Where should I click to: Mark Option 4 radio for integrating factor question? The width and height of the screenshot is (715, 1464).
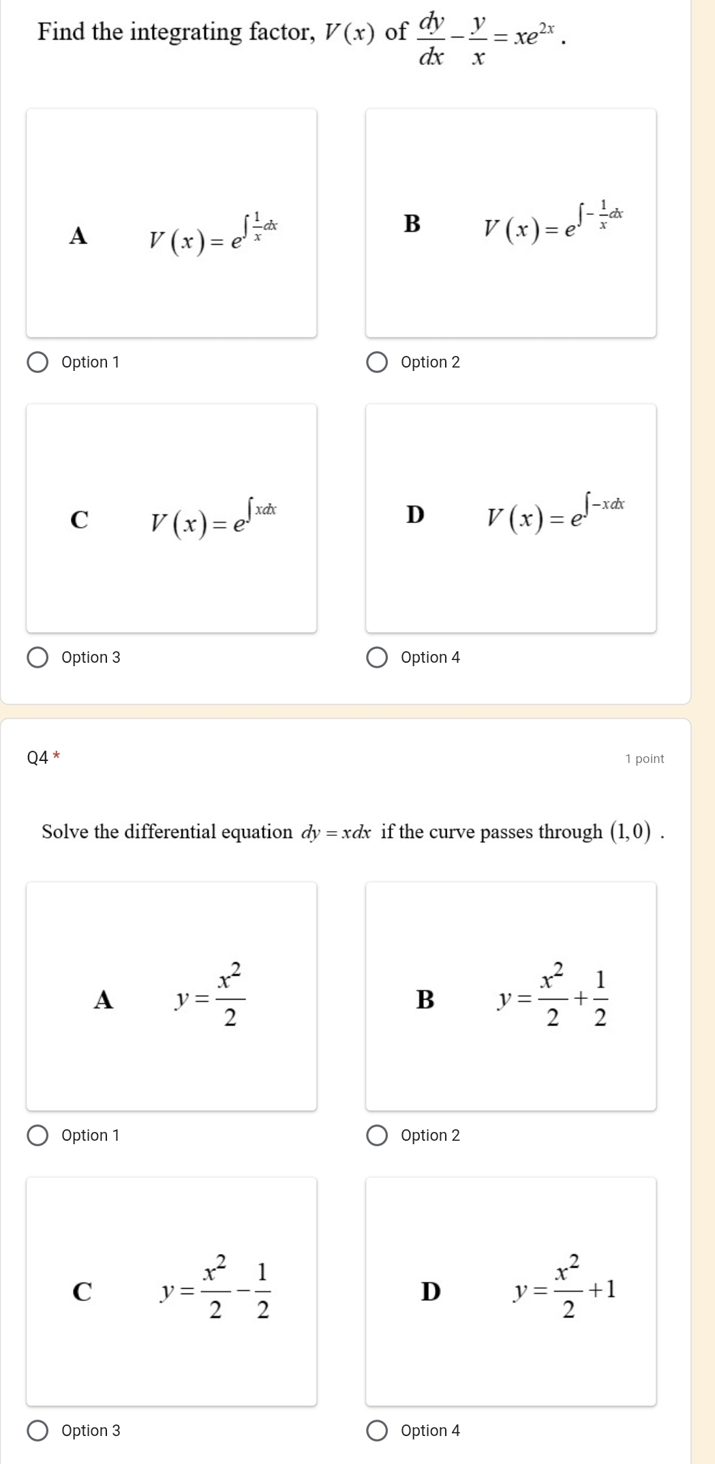pos(377,657)
